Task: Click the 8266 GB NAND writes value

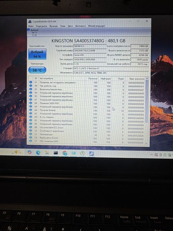Action: pos(140,55)
